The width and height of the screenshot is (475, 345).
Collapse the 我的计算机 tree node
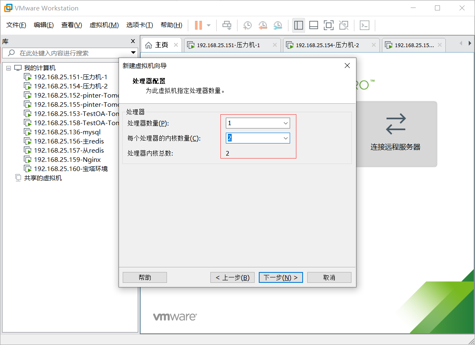pos(8,68)
